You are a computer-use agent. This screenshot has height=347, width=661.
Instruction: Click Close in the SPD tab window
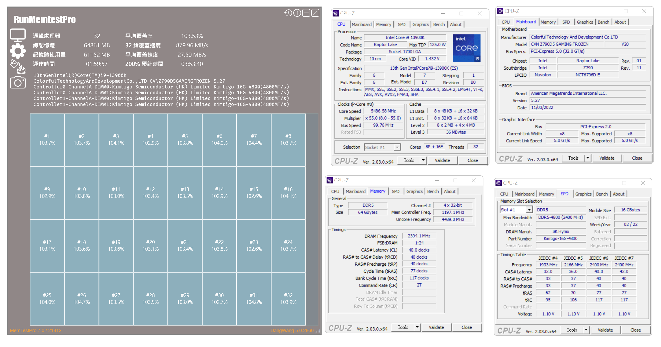[x=635, y=330]
